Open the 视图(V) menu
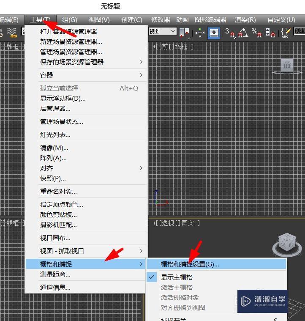305x321 pixels. pos(99,19)
